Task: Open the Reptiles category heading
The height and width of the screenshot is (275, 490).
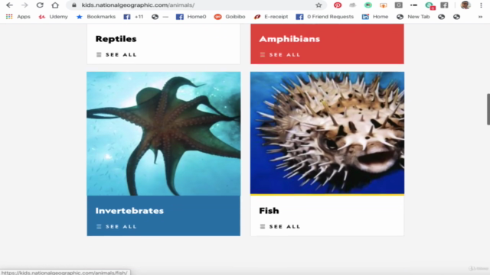Action: coord(116,39)
